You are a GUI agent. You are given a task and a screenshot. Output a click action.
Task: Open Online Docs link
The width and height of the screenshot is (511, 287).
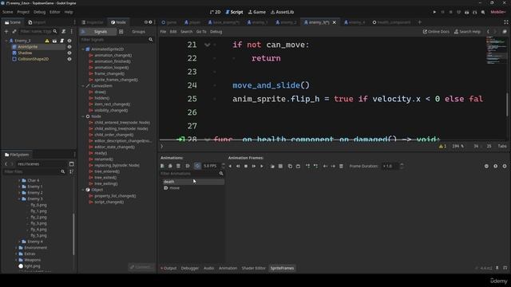click(x=436, y=32)
